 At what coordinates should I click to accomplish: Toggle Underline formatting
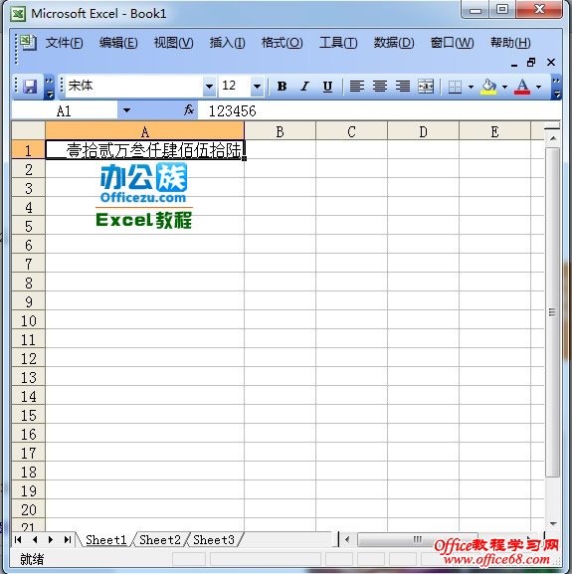point(327,87)
